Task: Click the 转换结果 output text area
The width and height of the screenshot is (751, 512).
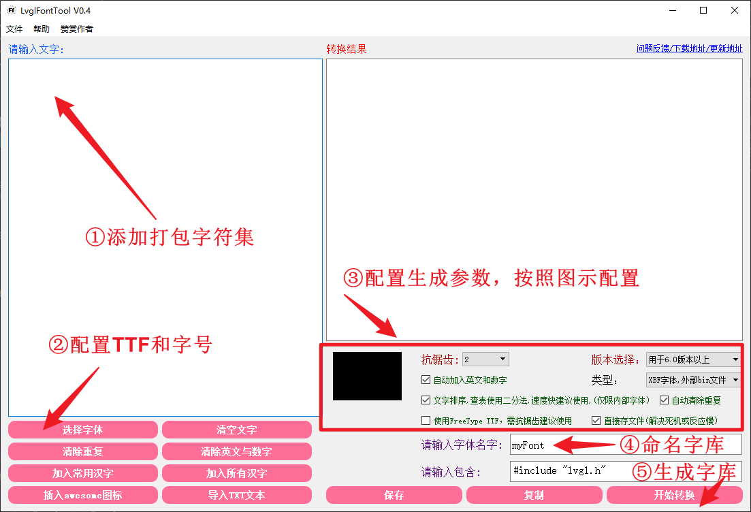Action: 534,199
